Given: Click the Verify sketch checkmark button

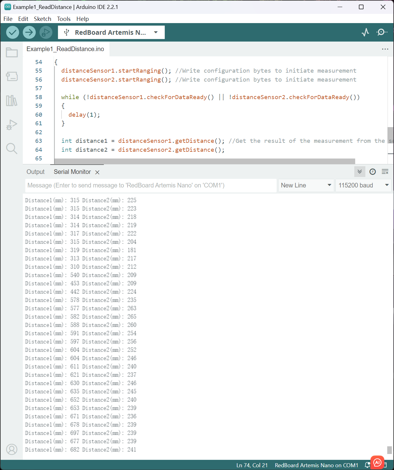Looking at the screenshot, I should point(13,32).
